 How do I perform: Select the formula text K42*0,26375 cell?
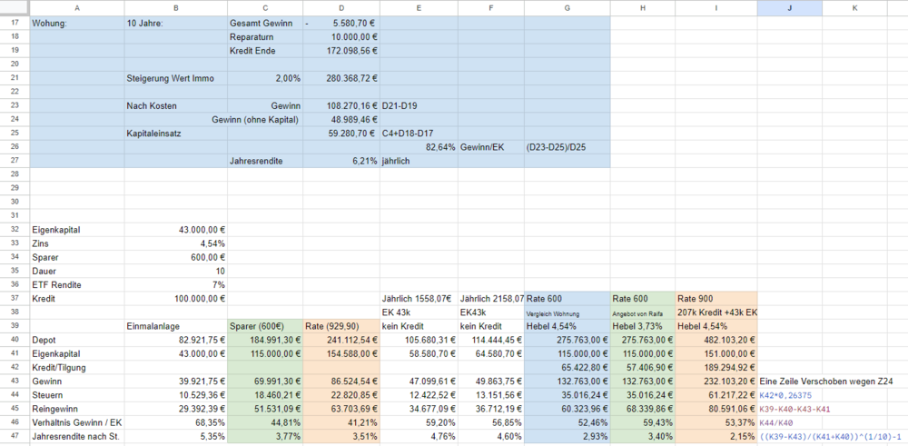[x=789, y=394]
